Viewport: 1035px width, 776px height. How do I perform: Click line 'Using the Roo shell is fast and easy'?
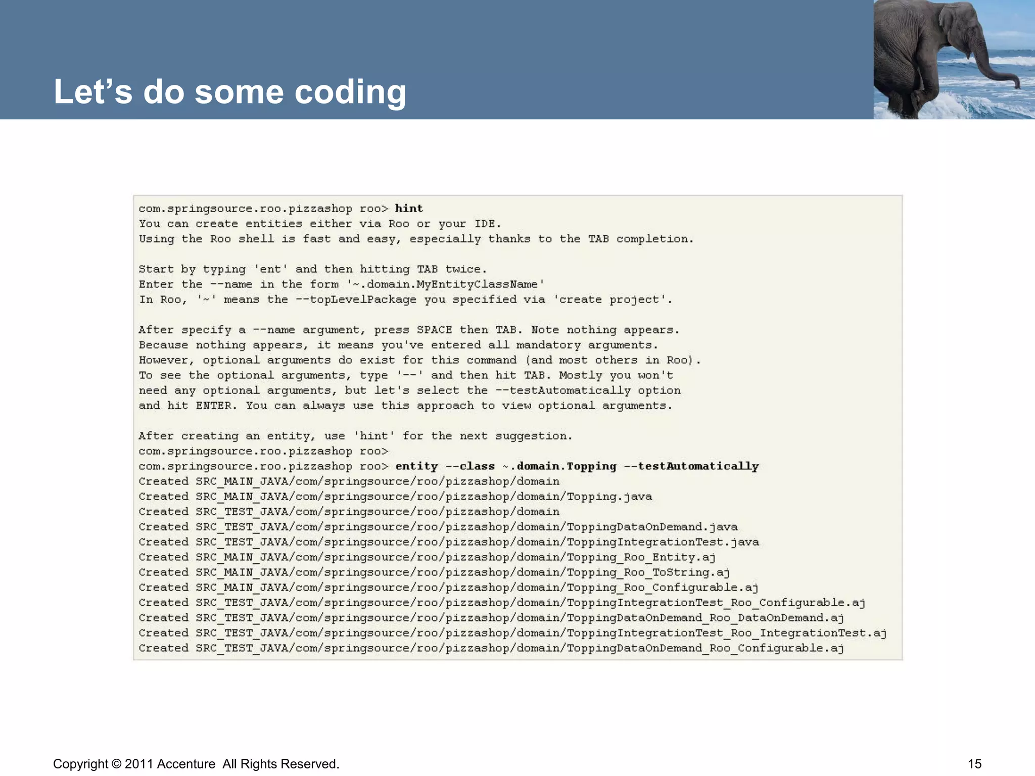(416, 239)
